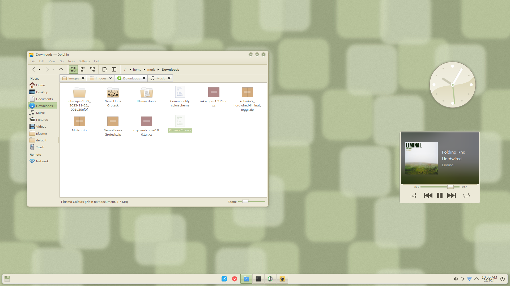This screenshot has height=286, width=510.
Task: Open Videos in Places sidebar
Action: 43,127
